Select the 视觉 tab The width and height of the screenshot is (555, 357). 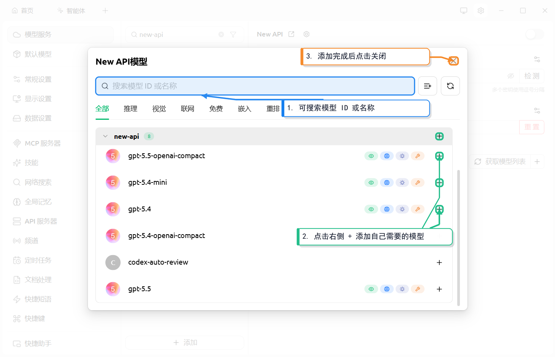click(159, 109)
